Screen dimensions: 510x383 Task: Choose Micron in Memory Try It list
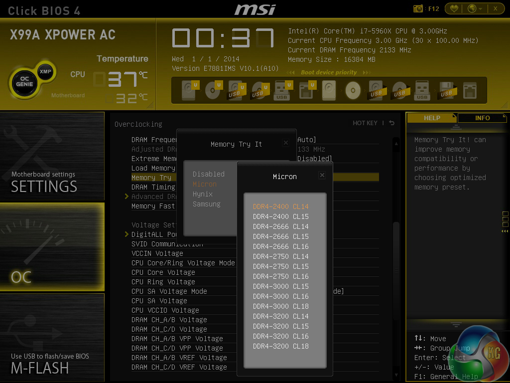[x=205, y=184]
